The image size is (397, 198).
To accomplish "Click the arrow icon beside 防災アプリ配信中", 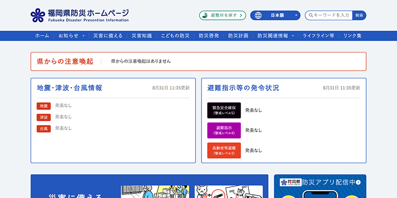I will click(x=358, y=182).
